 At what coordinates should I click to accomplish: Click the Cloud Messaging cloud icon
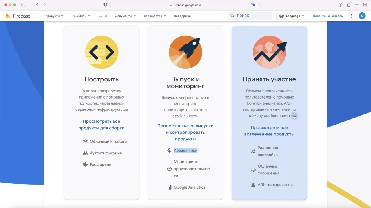253,170
